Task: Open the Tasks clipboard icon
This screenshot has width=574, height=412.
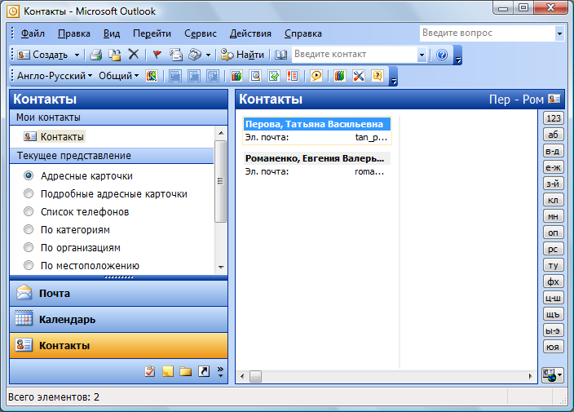Action: [x=150, y=371]
